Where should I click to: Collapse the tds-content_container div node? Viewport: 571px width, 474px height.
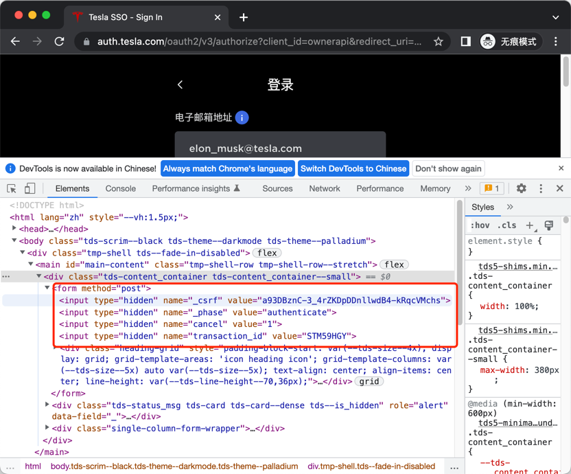[x=39, y=276]
